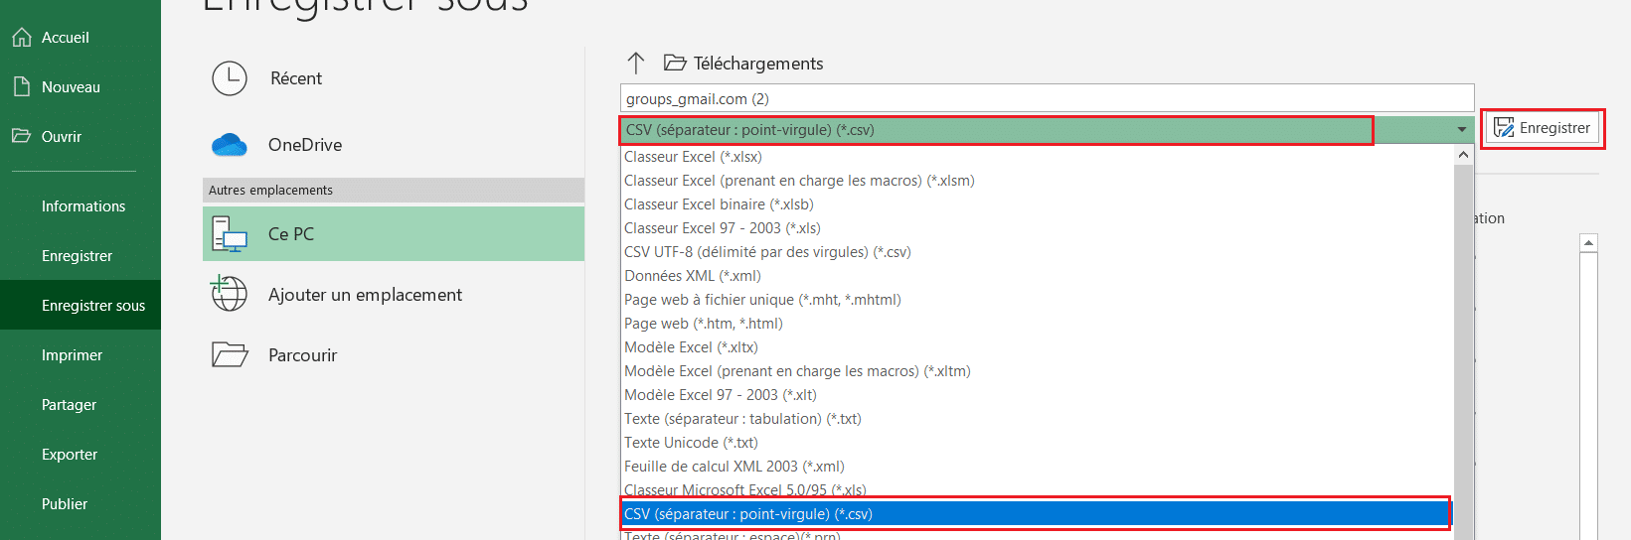
Task: Click the Ouvrir folder icon
Action: (22, 136)
